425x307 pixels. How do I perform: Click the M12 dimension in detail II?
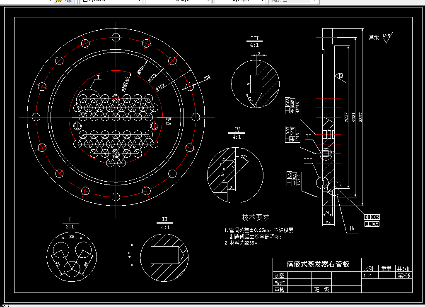pyautogui.click(x=130, y=255)
